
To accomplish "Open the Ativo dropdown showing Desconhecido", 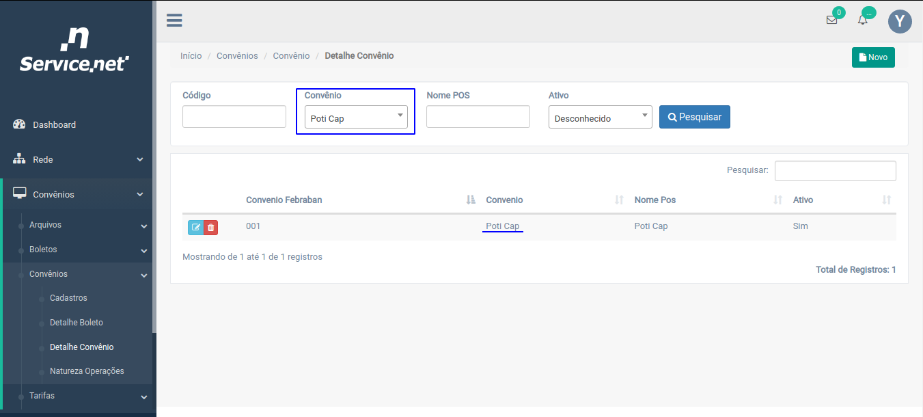I will 600,118.
